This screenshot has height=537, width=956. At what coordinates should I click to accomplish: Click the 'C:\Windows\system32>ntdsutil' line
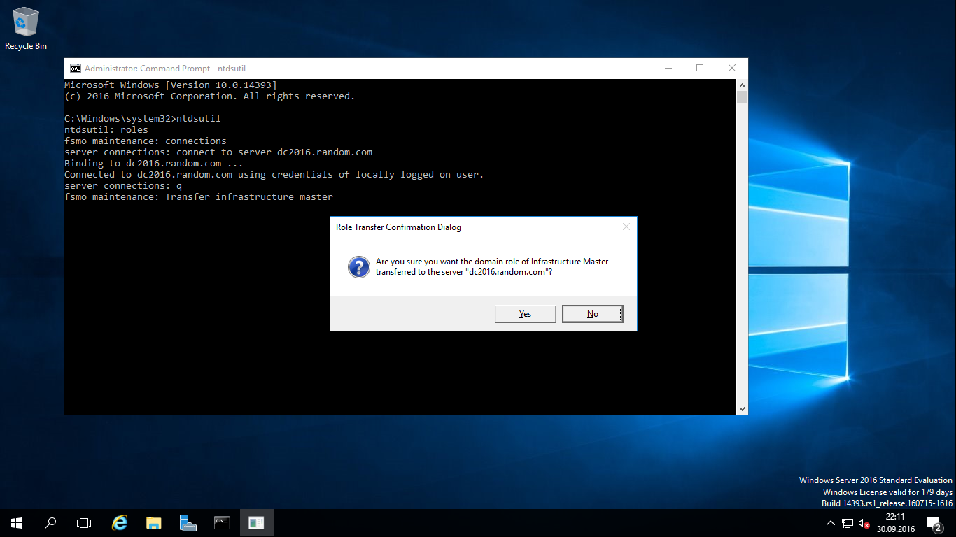pyautogui.click(x=143, y=119)
